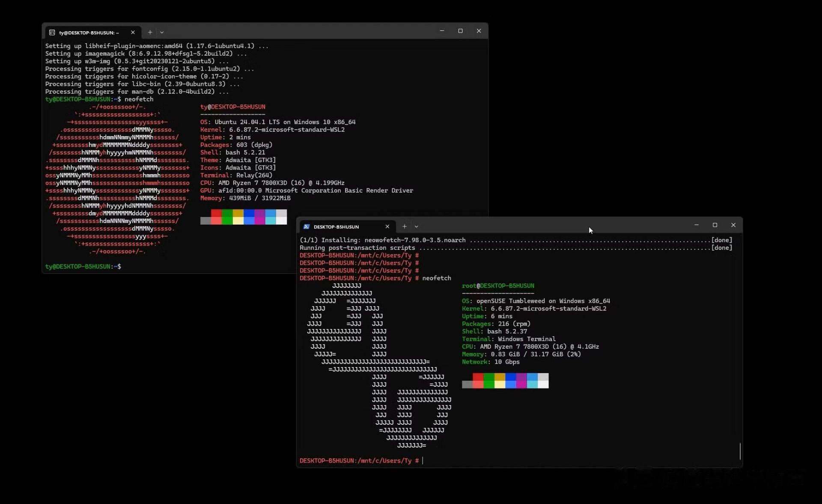The width and height of the screenshot is (822, 504).
Task: Maximize the Ubuntu terminal window
Action: [460, 31]
